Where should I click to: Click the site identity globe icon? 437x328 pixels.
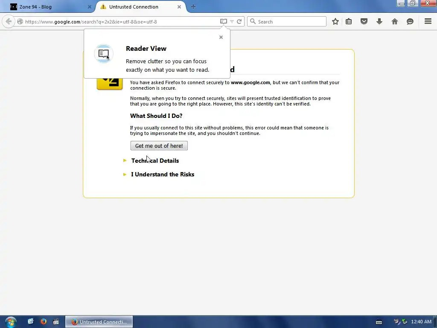coord(20,21)
